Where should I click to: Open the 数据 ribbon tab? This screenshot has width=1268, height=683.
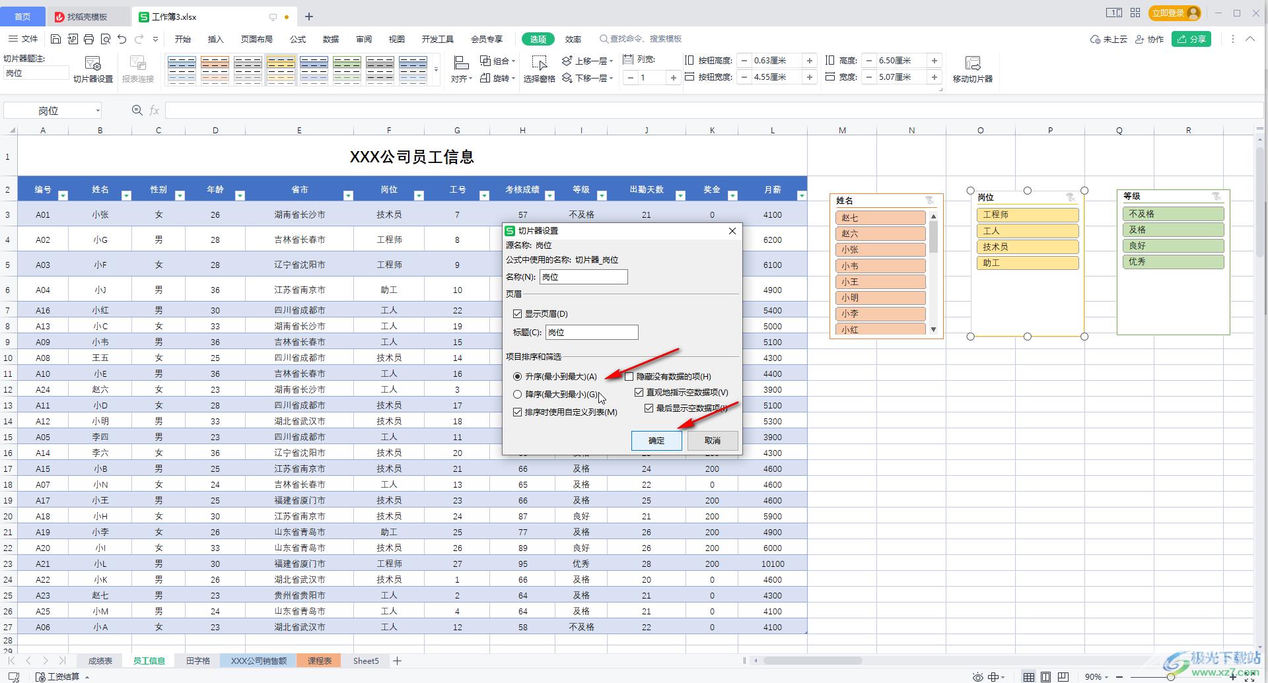331,39
